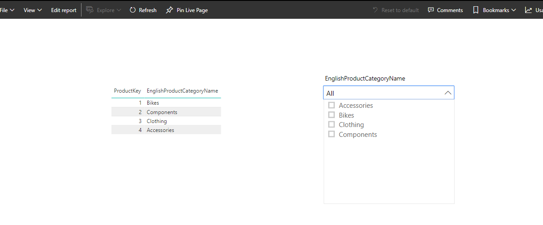Click the Refresh label
Image resolution: width=543 pixels, height=225 pixels.
click(148, 10)
